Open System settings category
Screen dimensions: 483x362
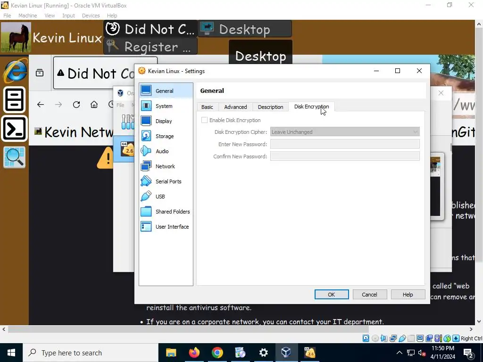[166, 106]
